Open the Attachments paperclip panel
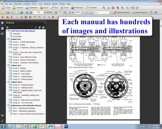 point(2,121)
